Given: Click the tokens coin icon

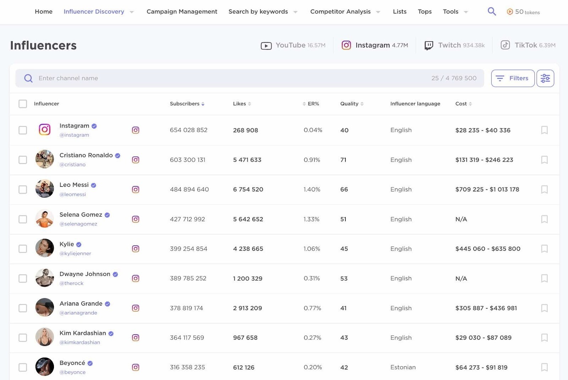Looking at the screenshot, I should (x=510, y=12).
